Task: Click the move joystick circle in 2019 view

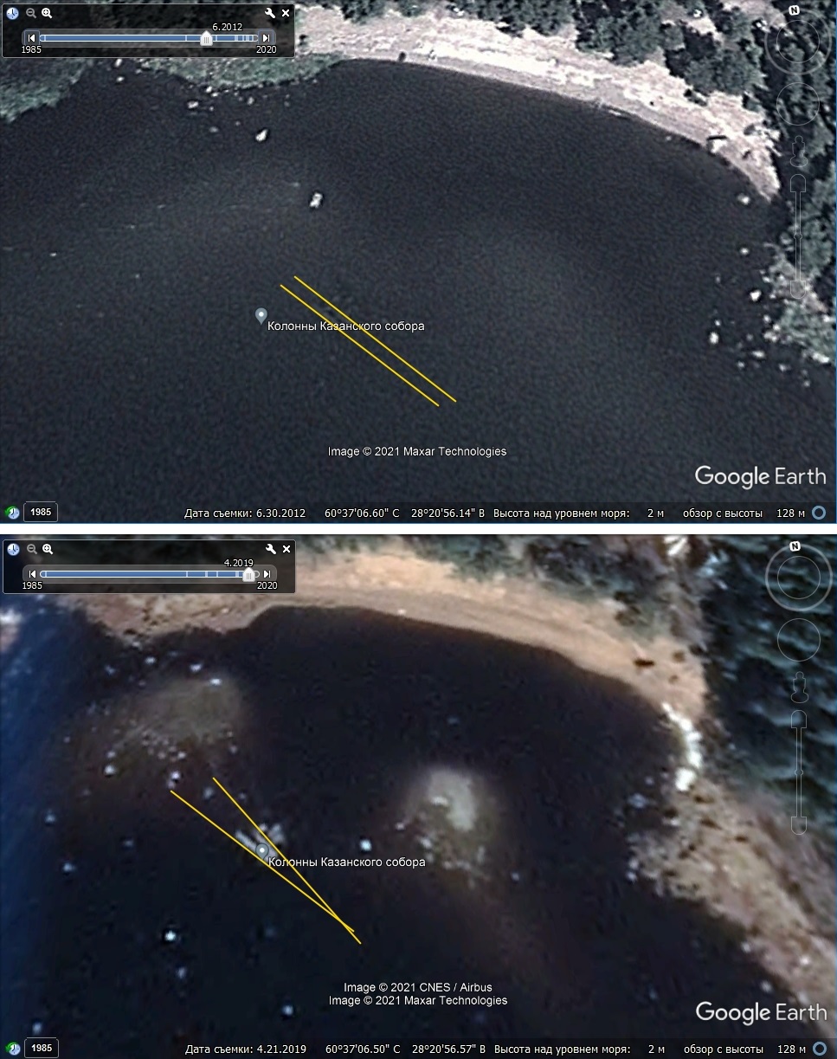Action: coord(798,640)
